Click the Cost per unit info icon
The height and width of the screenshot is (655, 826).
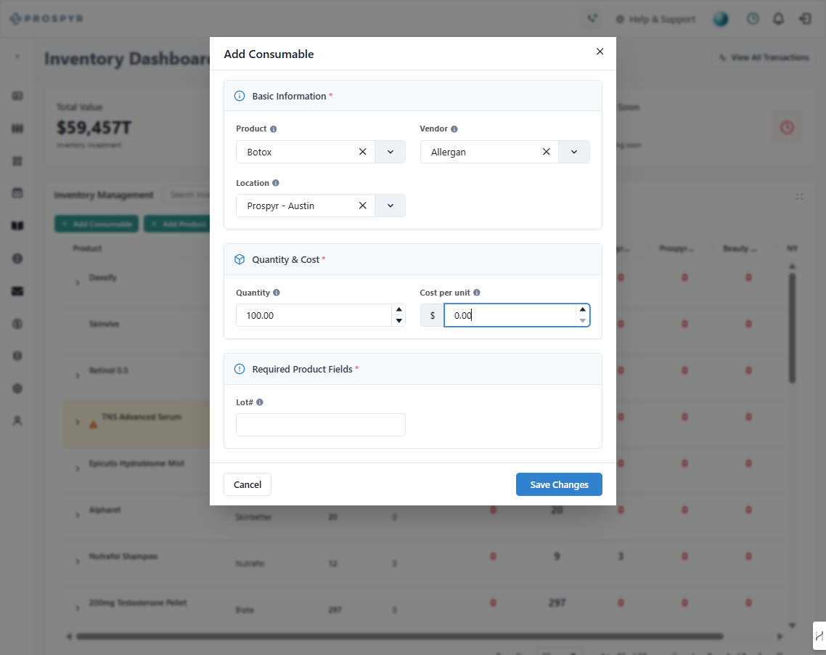pos(477,293)
